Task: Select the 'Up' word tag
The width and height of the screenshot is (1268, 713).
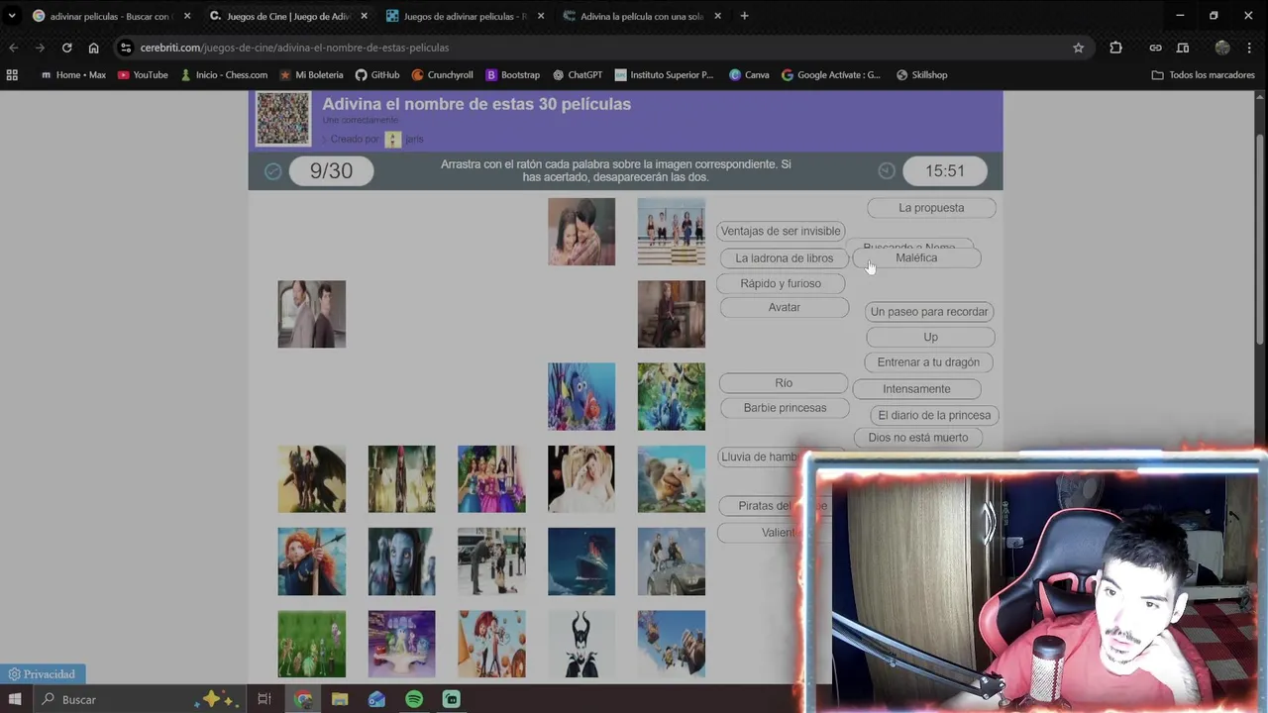Action: (930, 337)
